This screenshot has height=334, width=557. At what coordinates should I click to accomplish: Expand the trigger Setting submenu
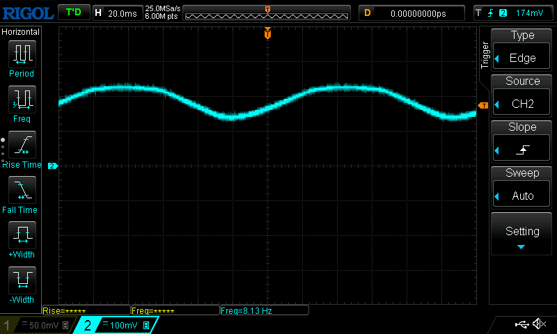522,235
